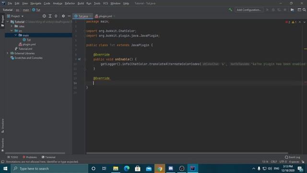Click Run with Coverage icon
The height and width of the screenshot is (173, 307).
279,10
